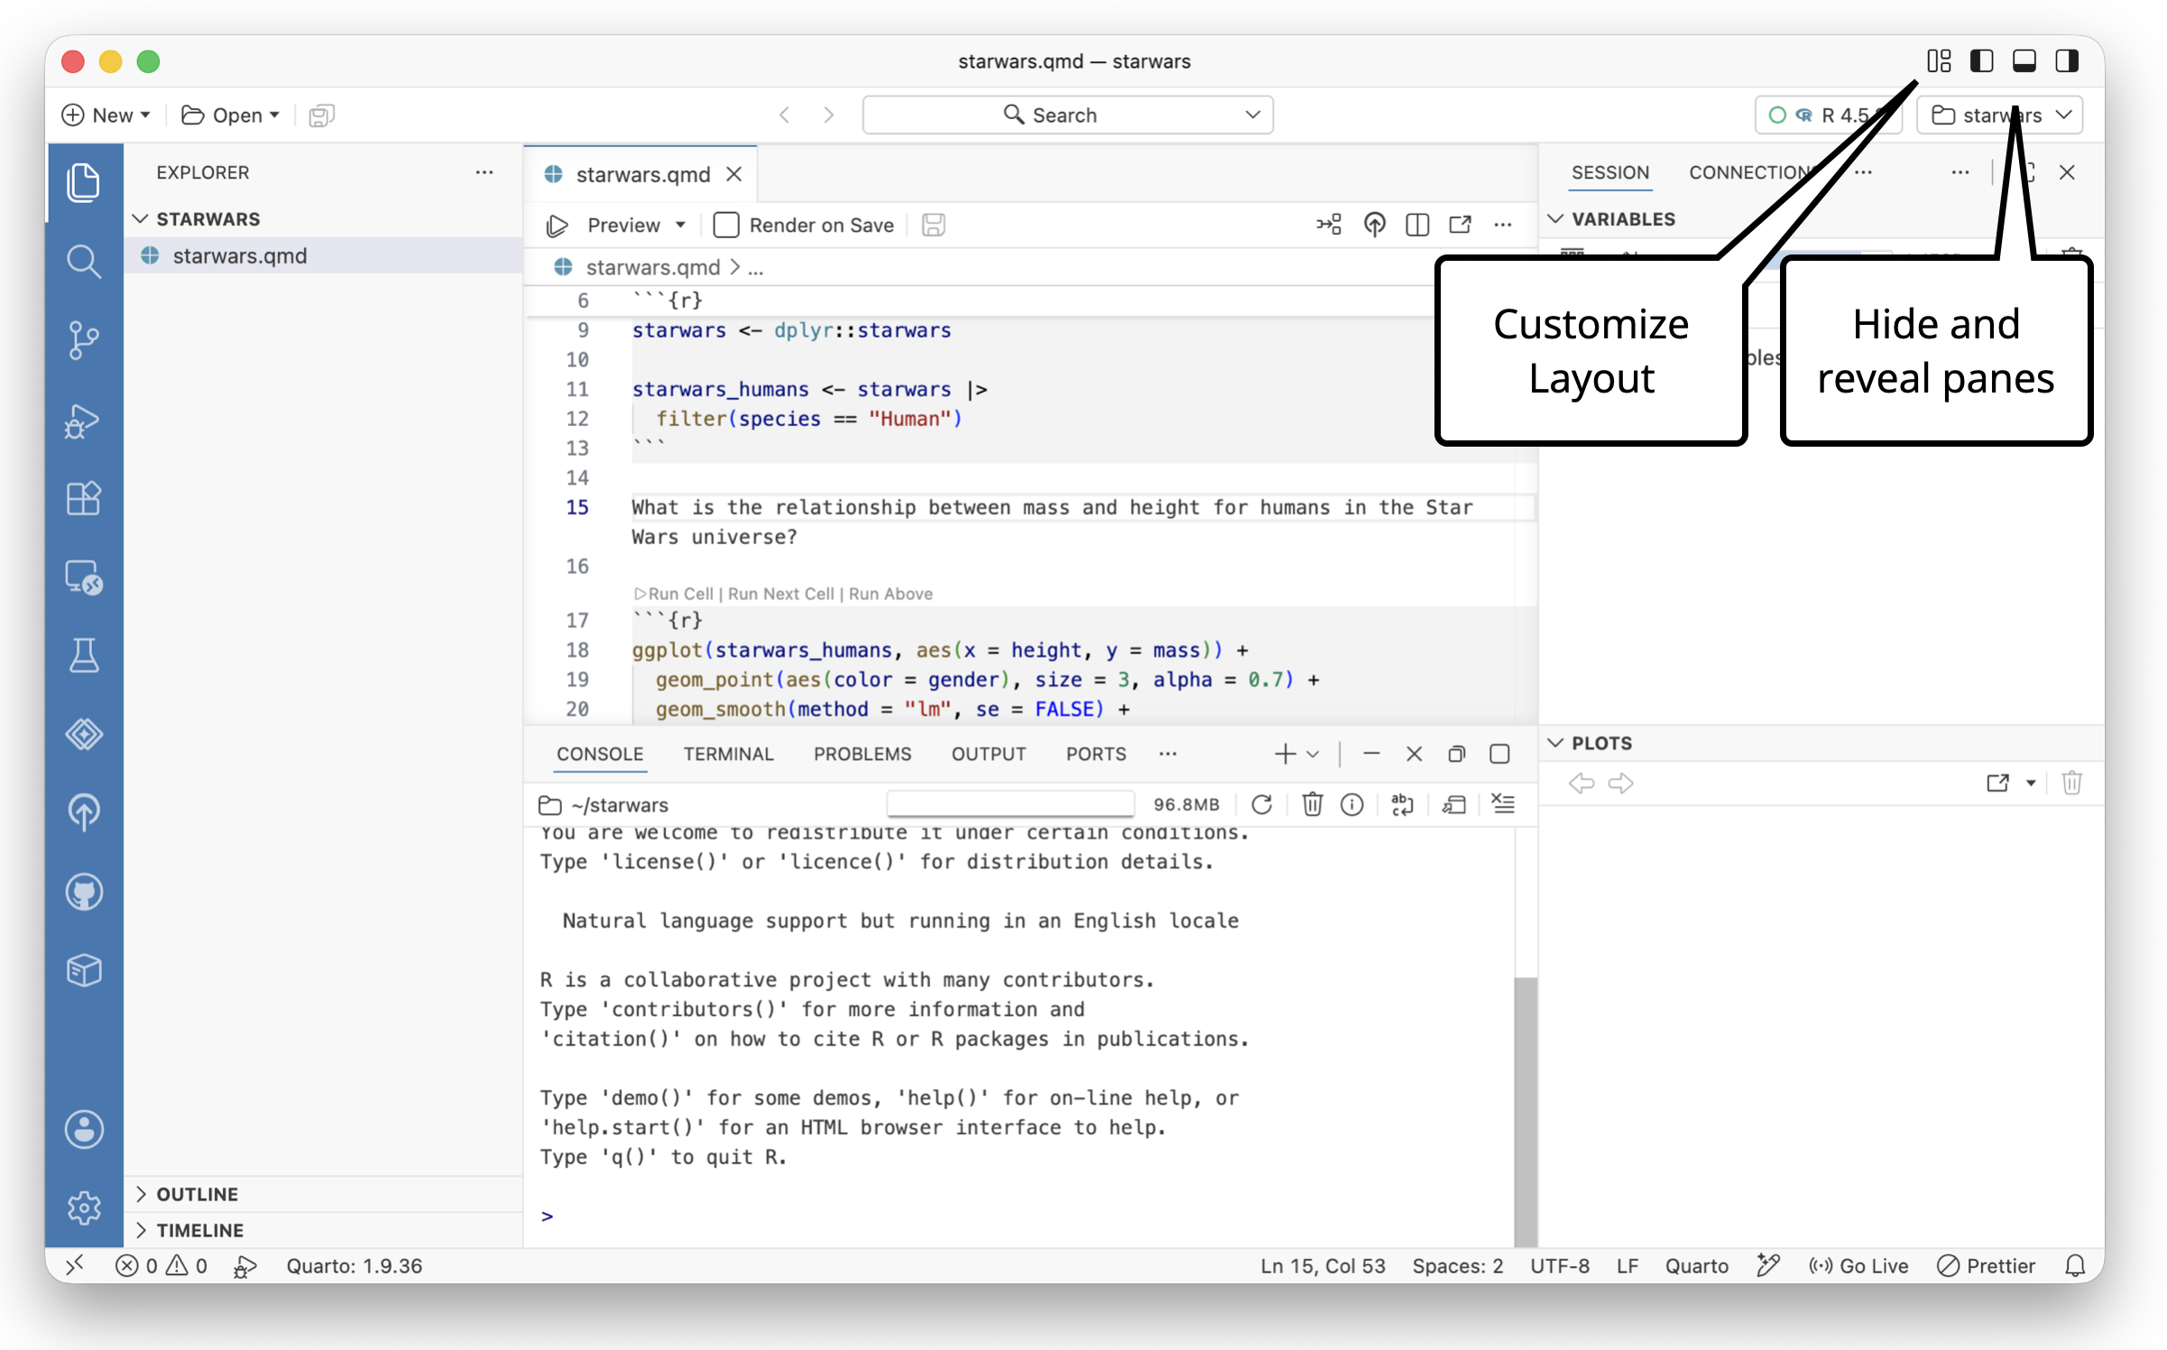Open the Explorer view in activity bar
Image resolution: width=2167 pixels, height=1350 pixels.
point(83,182)
